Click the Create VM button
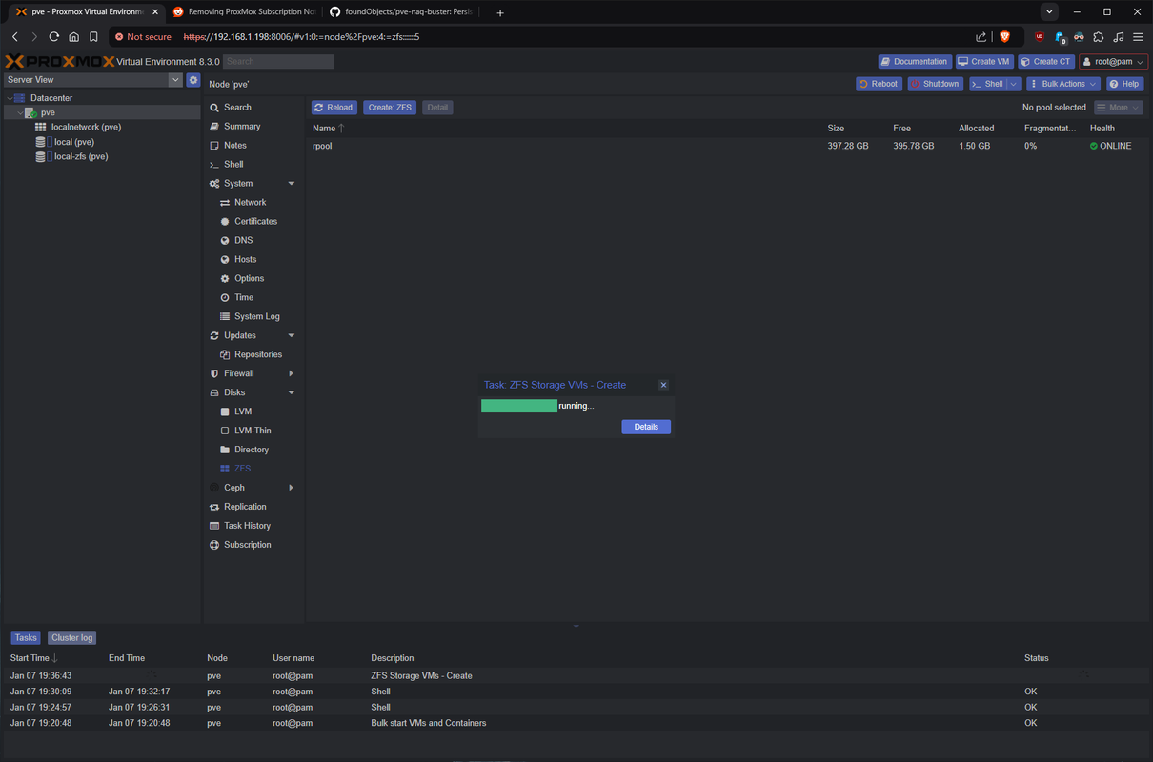This screenshot has height=762, width=1153. (x=984, y=61)
